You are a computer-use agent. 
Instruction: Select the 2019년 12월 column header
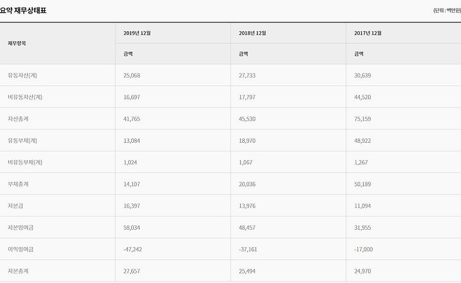(x=137, y=33)
